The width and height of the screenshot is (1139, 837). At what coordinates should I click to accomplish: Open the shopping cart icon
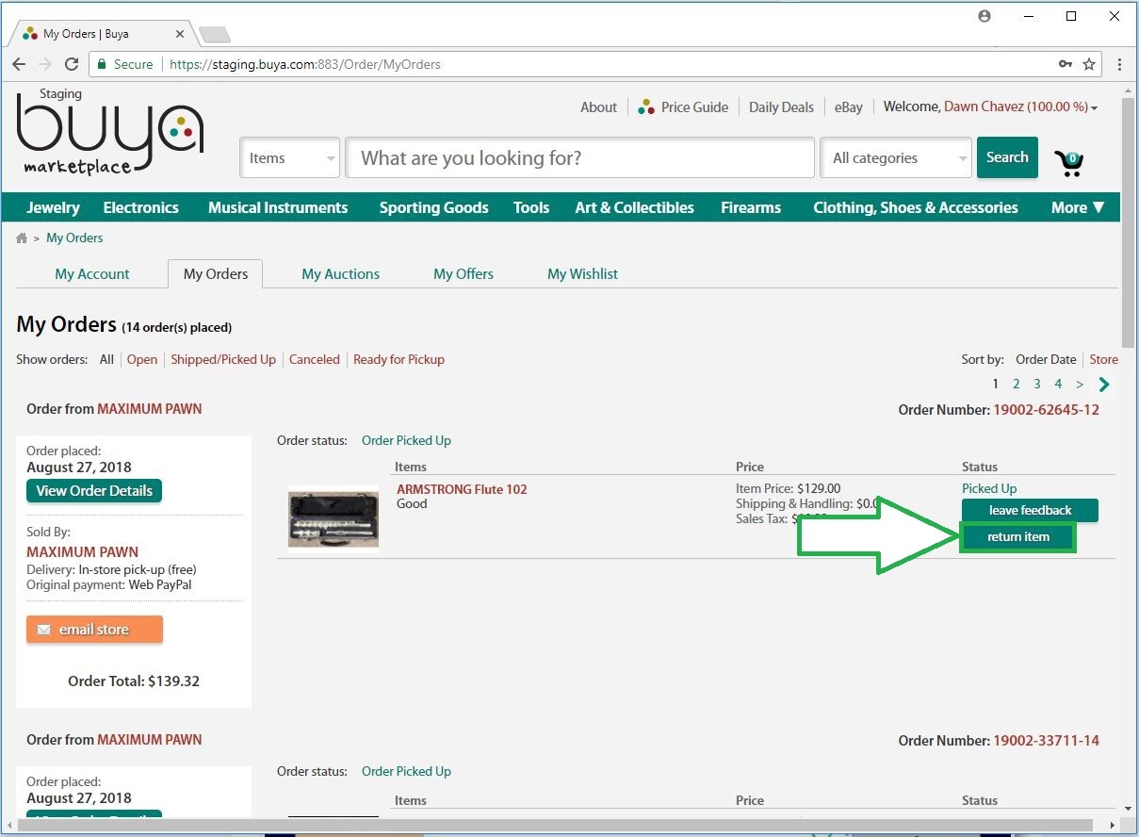(1069, 162)
